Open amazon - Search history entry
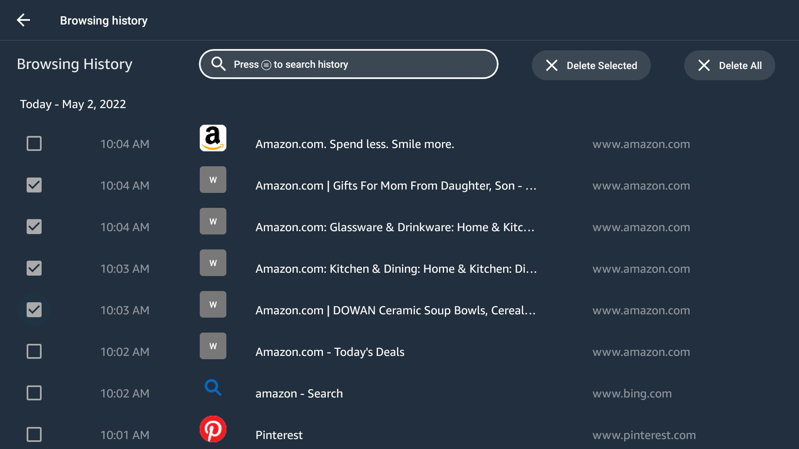Image resolution: width=799 pixels, height=449 pixels. coord(299,393)
